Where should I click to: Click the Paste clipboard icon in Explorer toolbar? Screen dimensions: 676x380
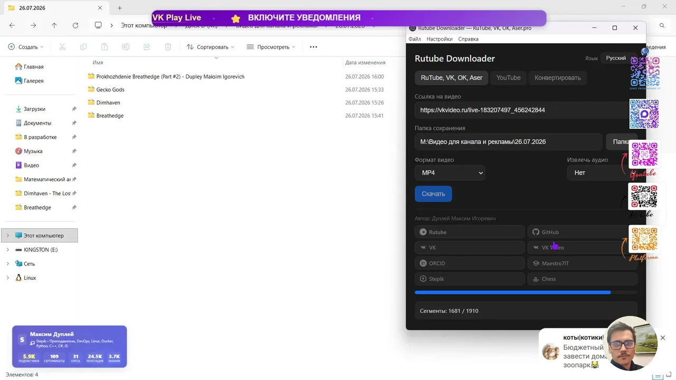(x=105, y=47)
